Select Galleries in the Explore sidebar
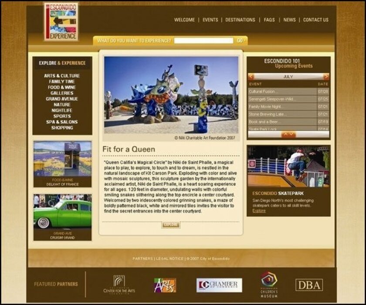Viewport: 366px width, 305px height. point(62,93)
